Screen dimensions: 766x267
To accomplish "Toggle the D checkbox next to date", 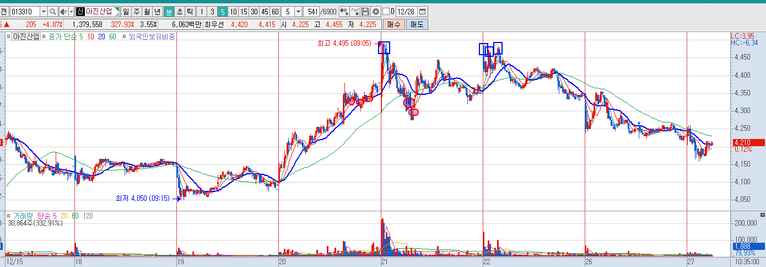I will pos(386,12).
